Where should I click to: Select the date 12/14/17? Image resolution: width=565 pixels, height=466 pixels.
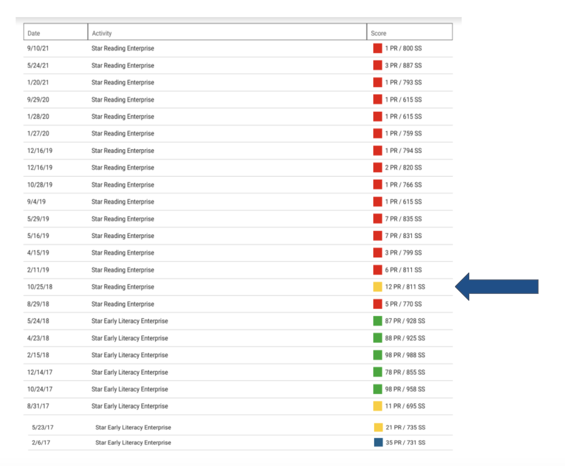tap(40, 372)
